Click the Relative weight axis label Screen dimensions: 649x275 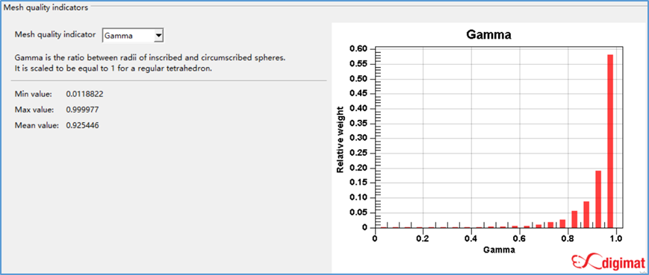(341, 139)
